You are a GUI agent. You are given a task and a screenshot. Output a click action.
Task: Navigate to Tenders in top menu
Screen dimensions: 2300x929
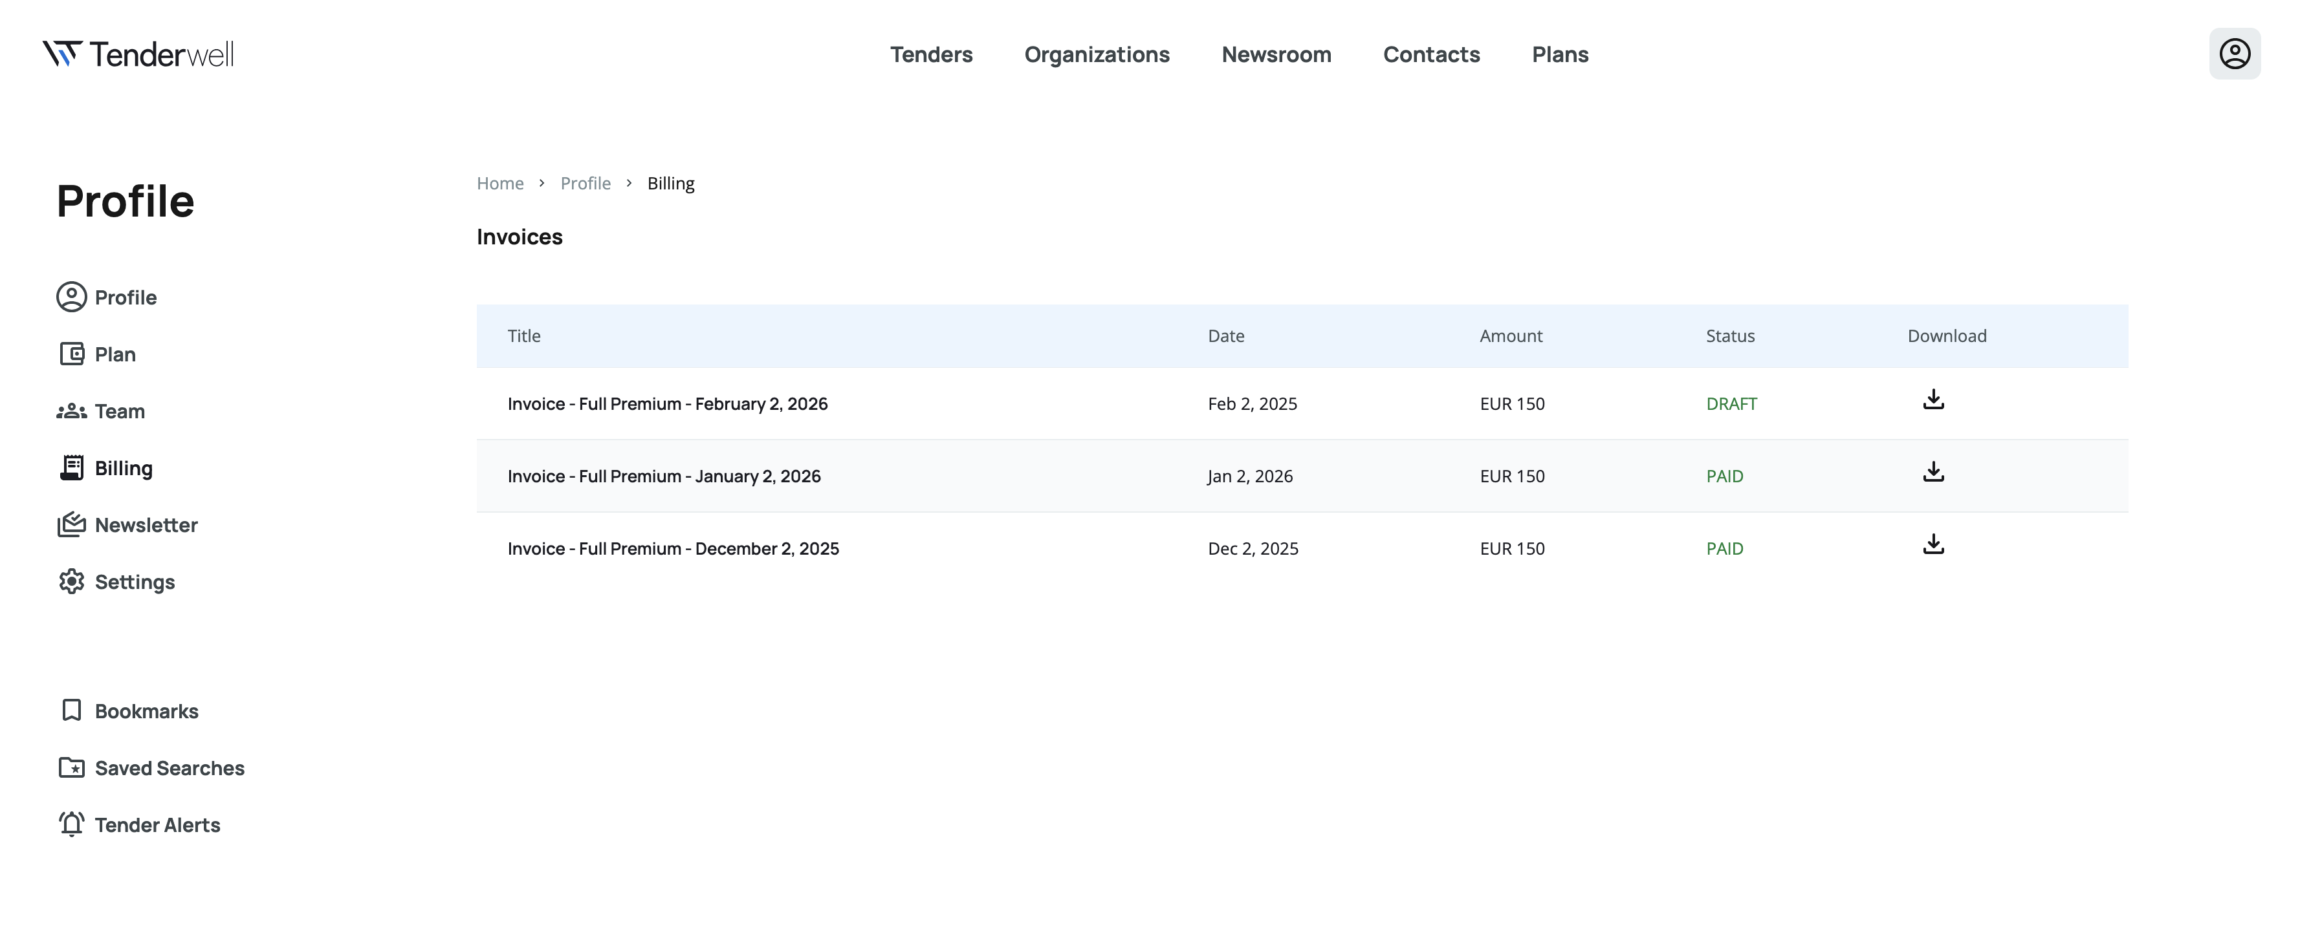pyautogui.click(x=930, y=54)
